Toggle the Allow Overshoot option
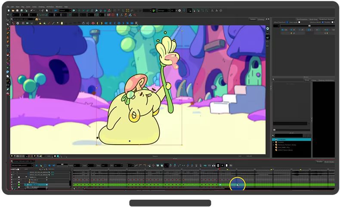This screenshot has width=340, height=207. 287,22
